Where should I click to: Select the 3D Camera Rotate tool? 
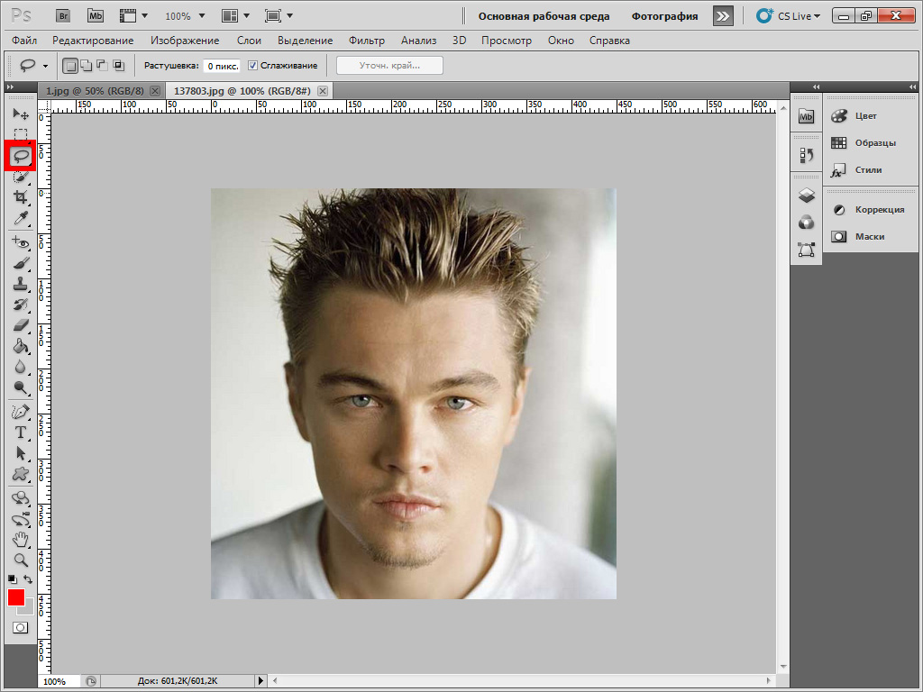tap(21, 520)
